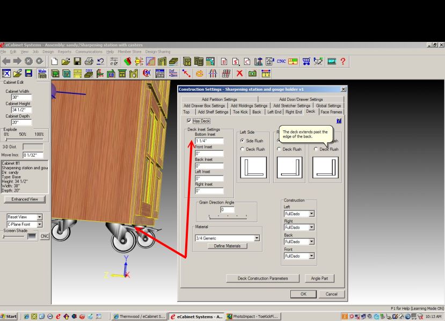Click the blue help icon in Deck tab
Viewport: 445px width, 321px height.
point(339,121)
